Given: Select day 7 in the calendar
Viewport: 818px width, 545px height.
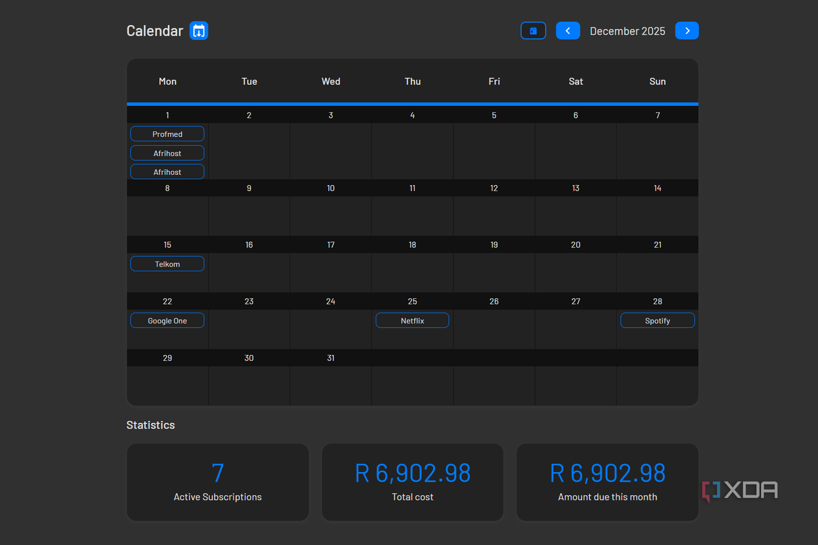Looking at the screenshot, I should (x=658, y=116).
